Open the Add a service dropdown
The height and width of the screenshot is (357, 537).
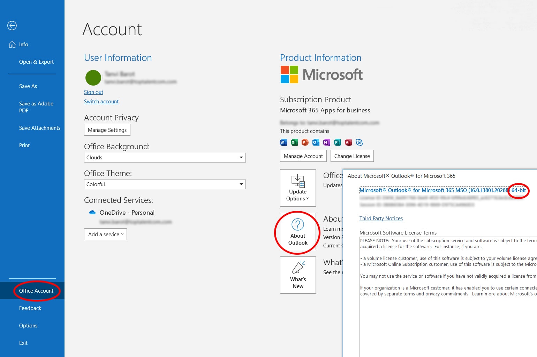point(105,235)
